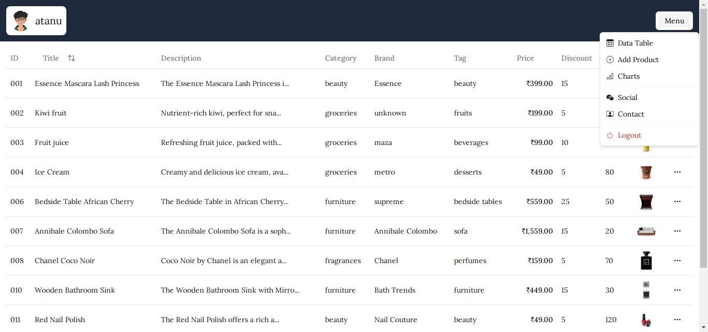The image size is (708, 332).
Task: Select Social from the menu
Action: 649,97
